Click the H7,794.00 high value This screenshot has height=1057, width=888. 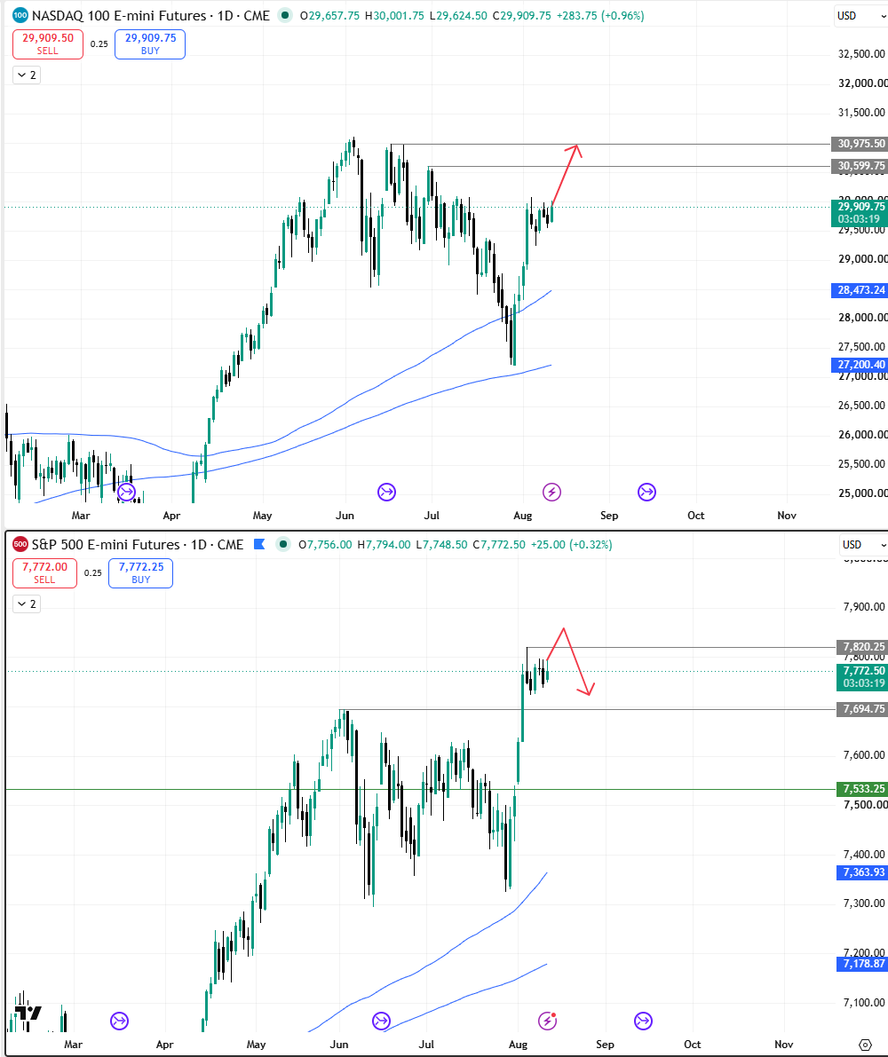(x=384, y=544)
